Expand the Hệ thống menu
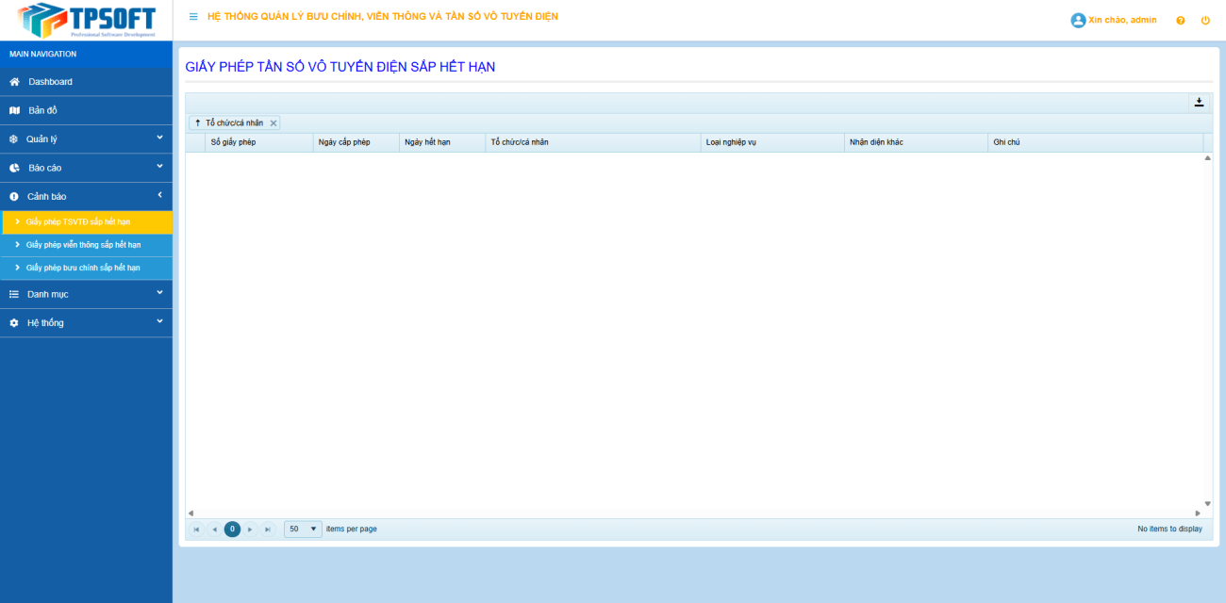The image size is (1226, 603). (86, 323)
